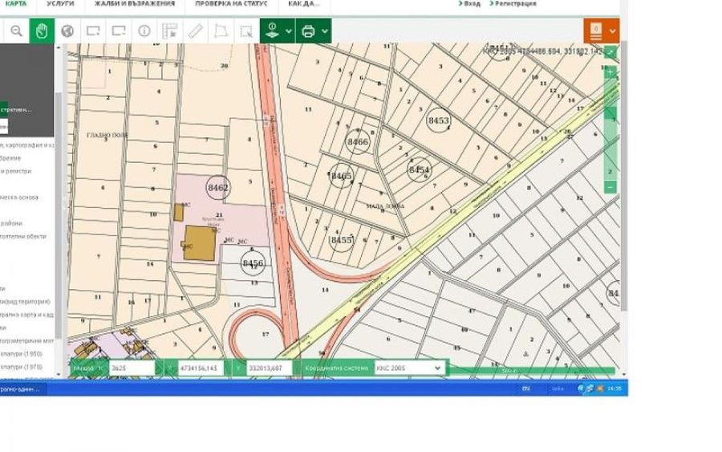Open the KKC 2005 coordinate system dropdown
This screenshot has width=722, height=452.
409,368
